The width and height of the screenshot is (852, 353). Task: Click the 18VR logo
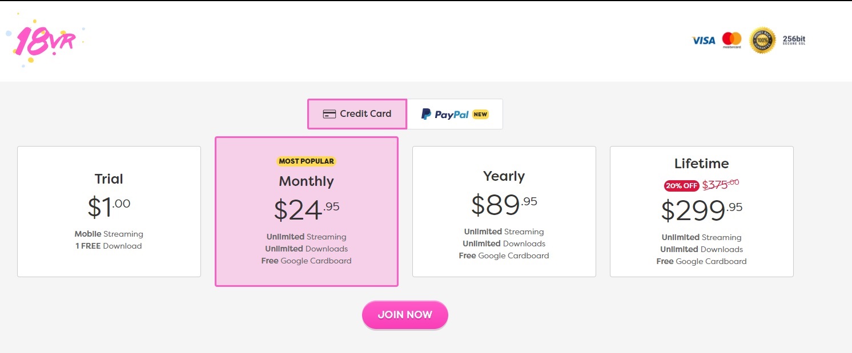(x=46, y=40)
